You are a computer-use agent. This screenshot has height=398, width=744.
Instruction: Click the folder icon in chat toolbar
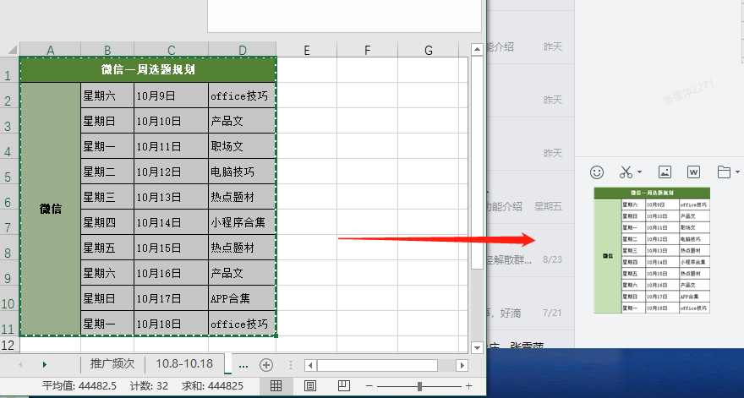click(x=724, y=172)
